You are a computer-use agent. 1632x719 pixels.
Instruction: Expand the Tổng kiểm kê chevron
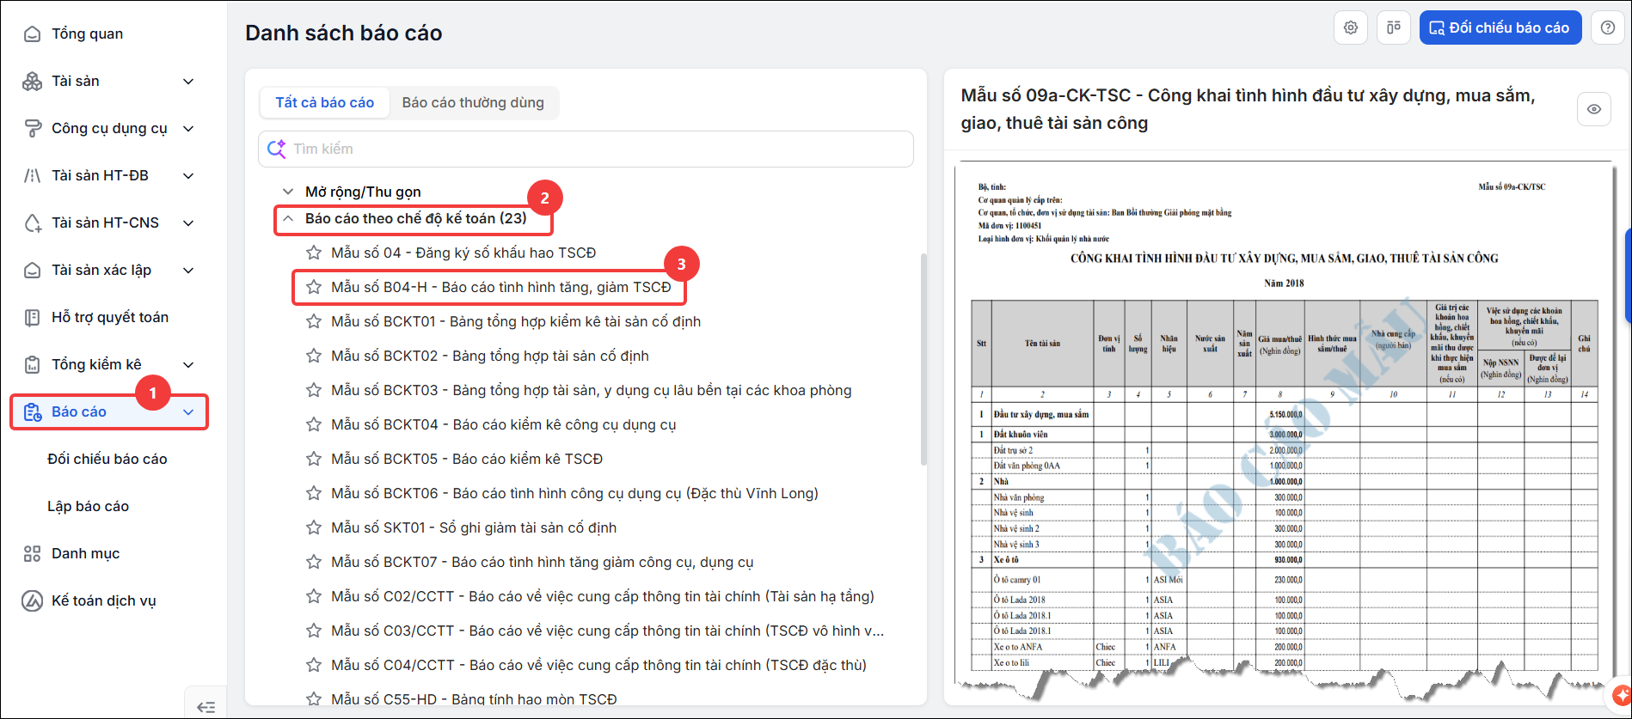coord(188,364)
